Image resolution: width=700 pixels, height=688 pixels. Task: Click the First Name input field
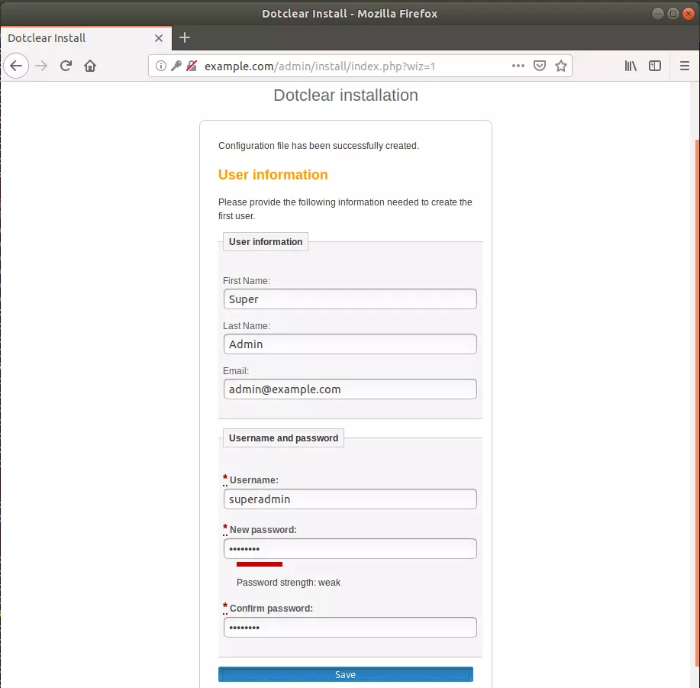(x=350, y=299)
